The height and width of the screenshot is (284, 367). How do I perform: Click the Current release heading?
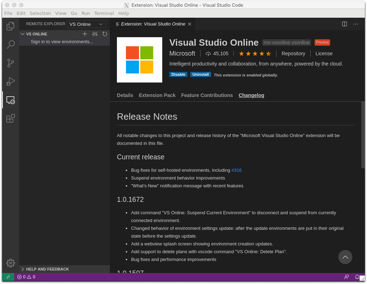coord(140,157)
